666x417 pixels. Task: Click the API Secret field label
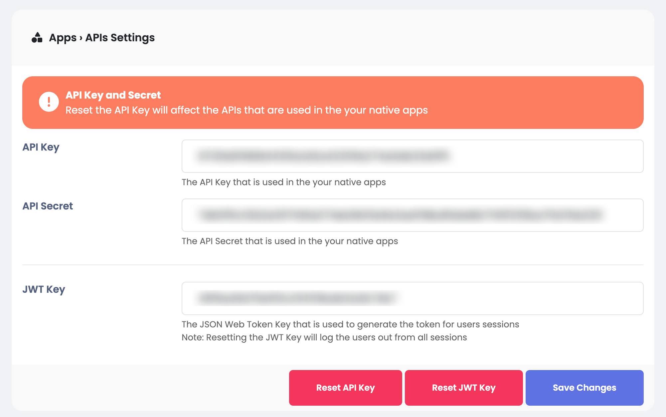tap(48, 206)
